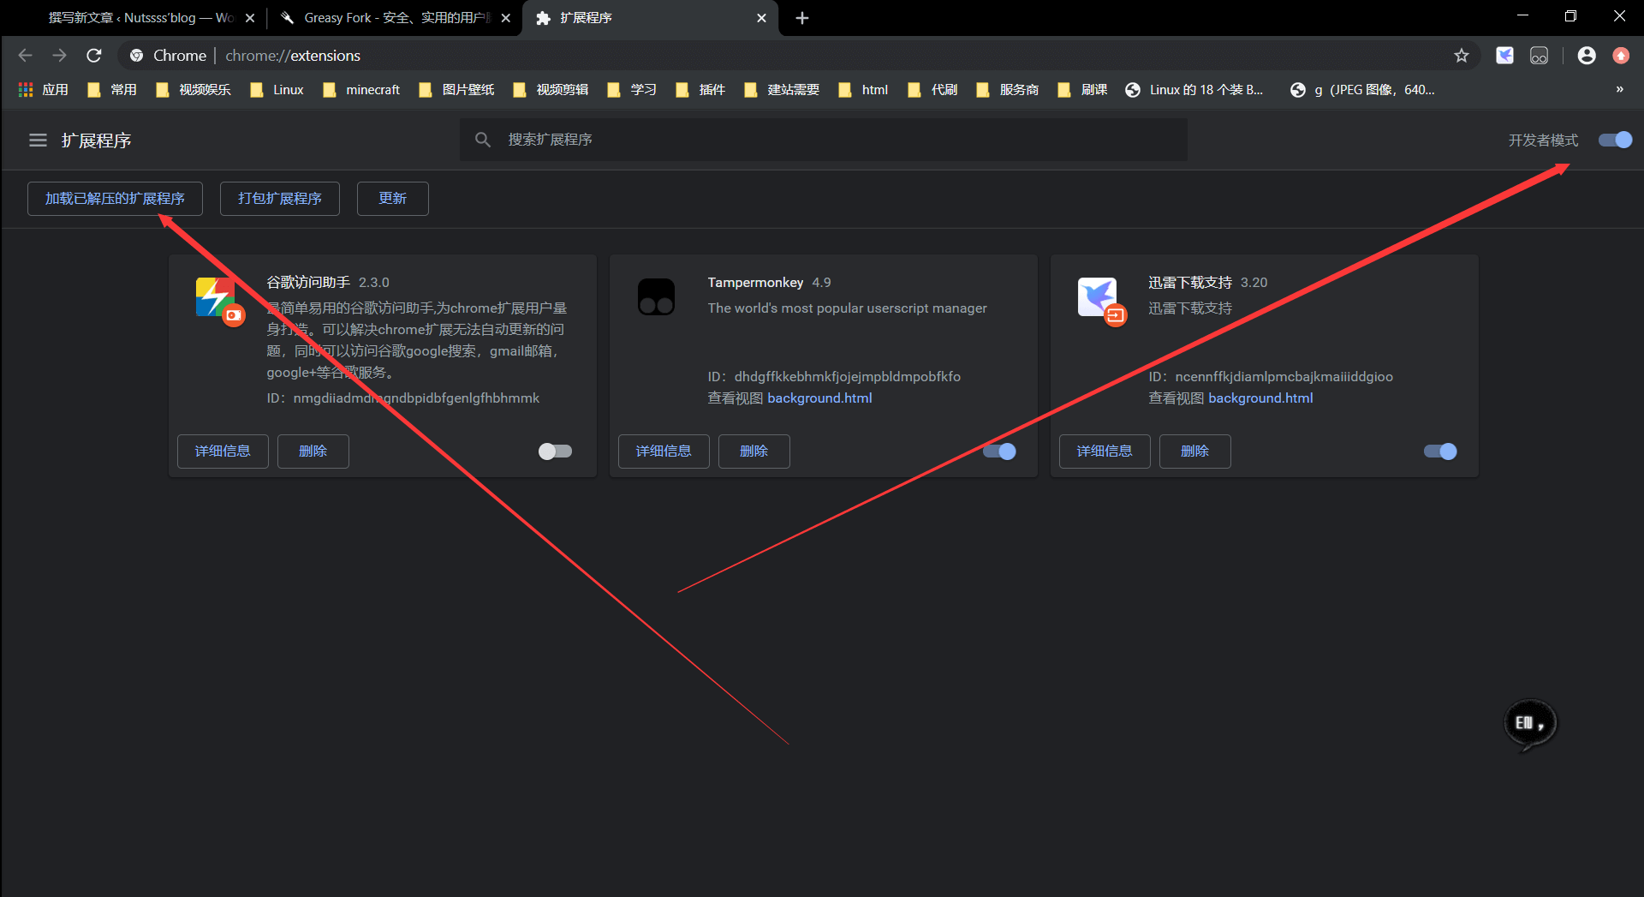1644x897 pixels.
Task: Go forward in browser history
Action: point(59,56)
